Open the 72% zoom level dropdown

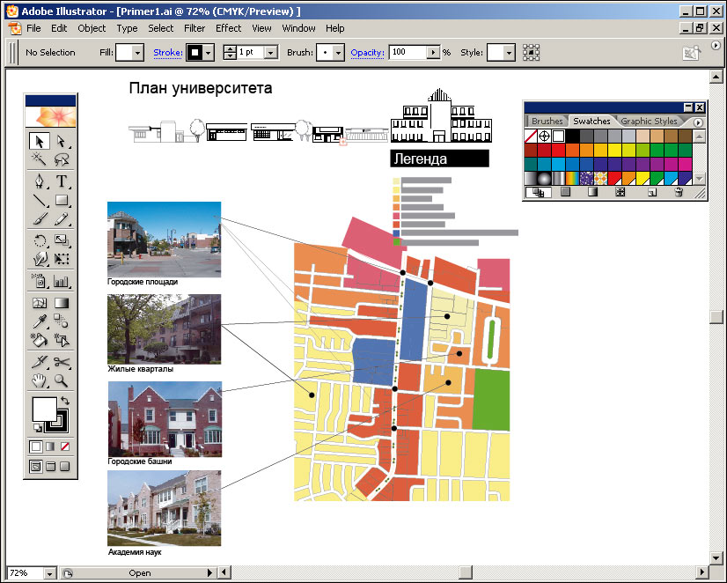point(49,573)
